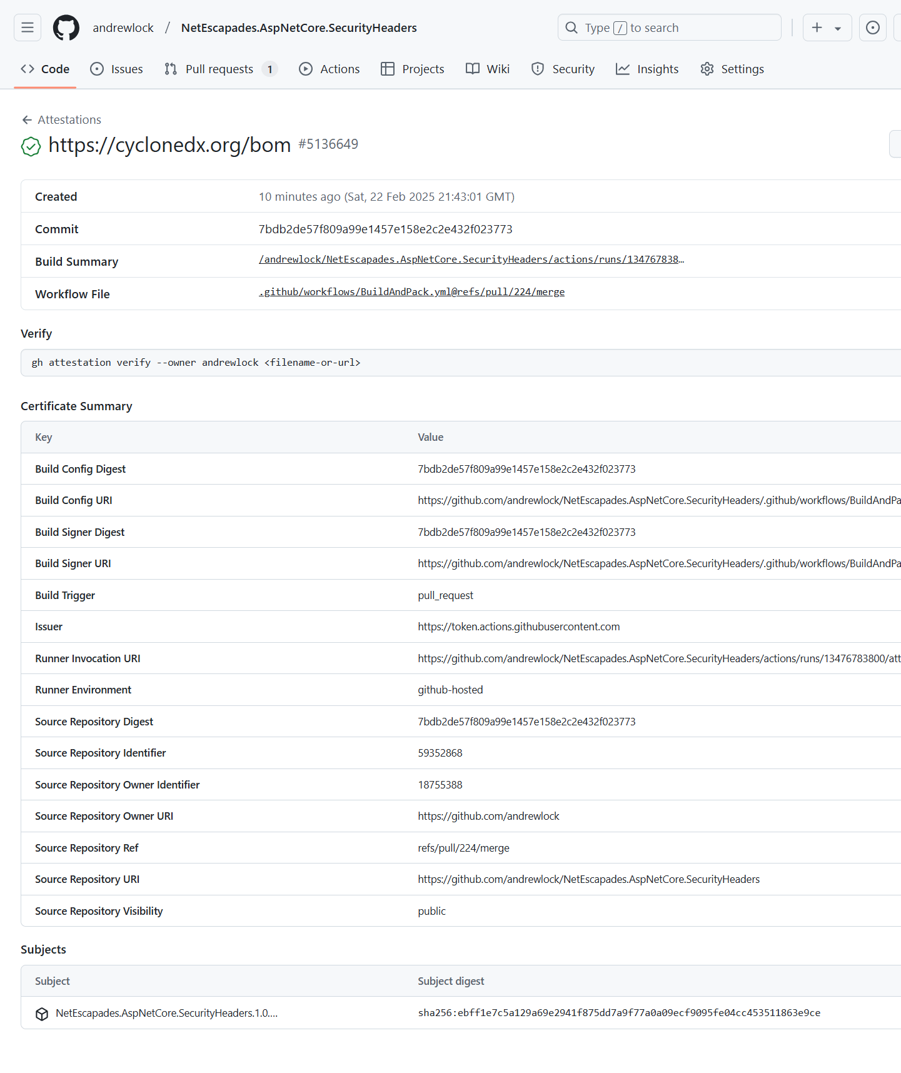This screenshot has height=1073, width=901.
Task: Click the Issues circle-dot tab icon
Action: click(97, 69)
